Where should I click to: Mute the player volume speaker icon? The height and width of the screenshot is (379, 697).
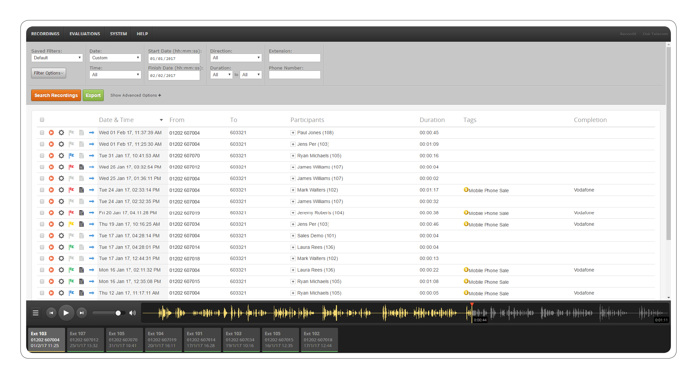(133, 313)
